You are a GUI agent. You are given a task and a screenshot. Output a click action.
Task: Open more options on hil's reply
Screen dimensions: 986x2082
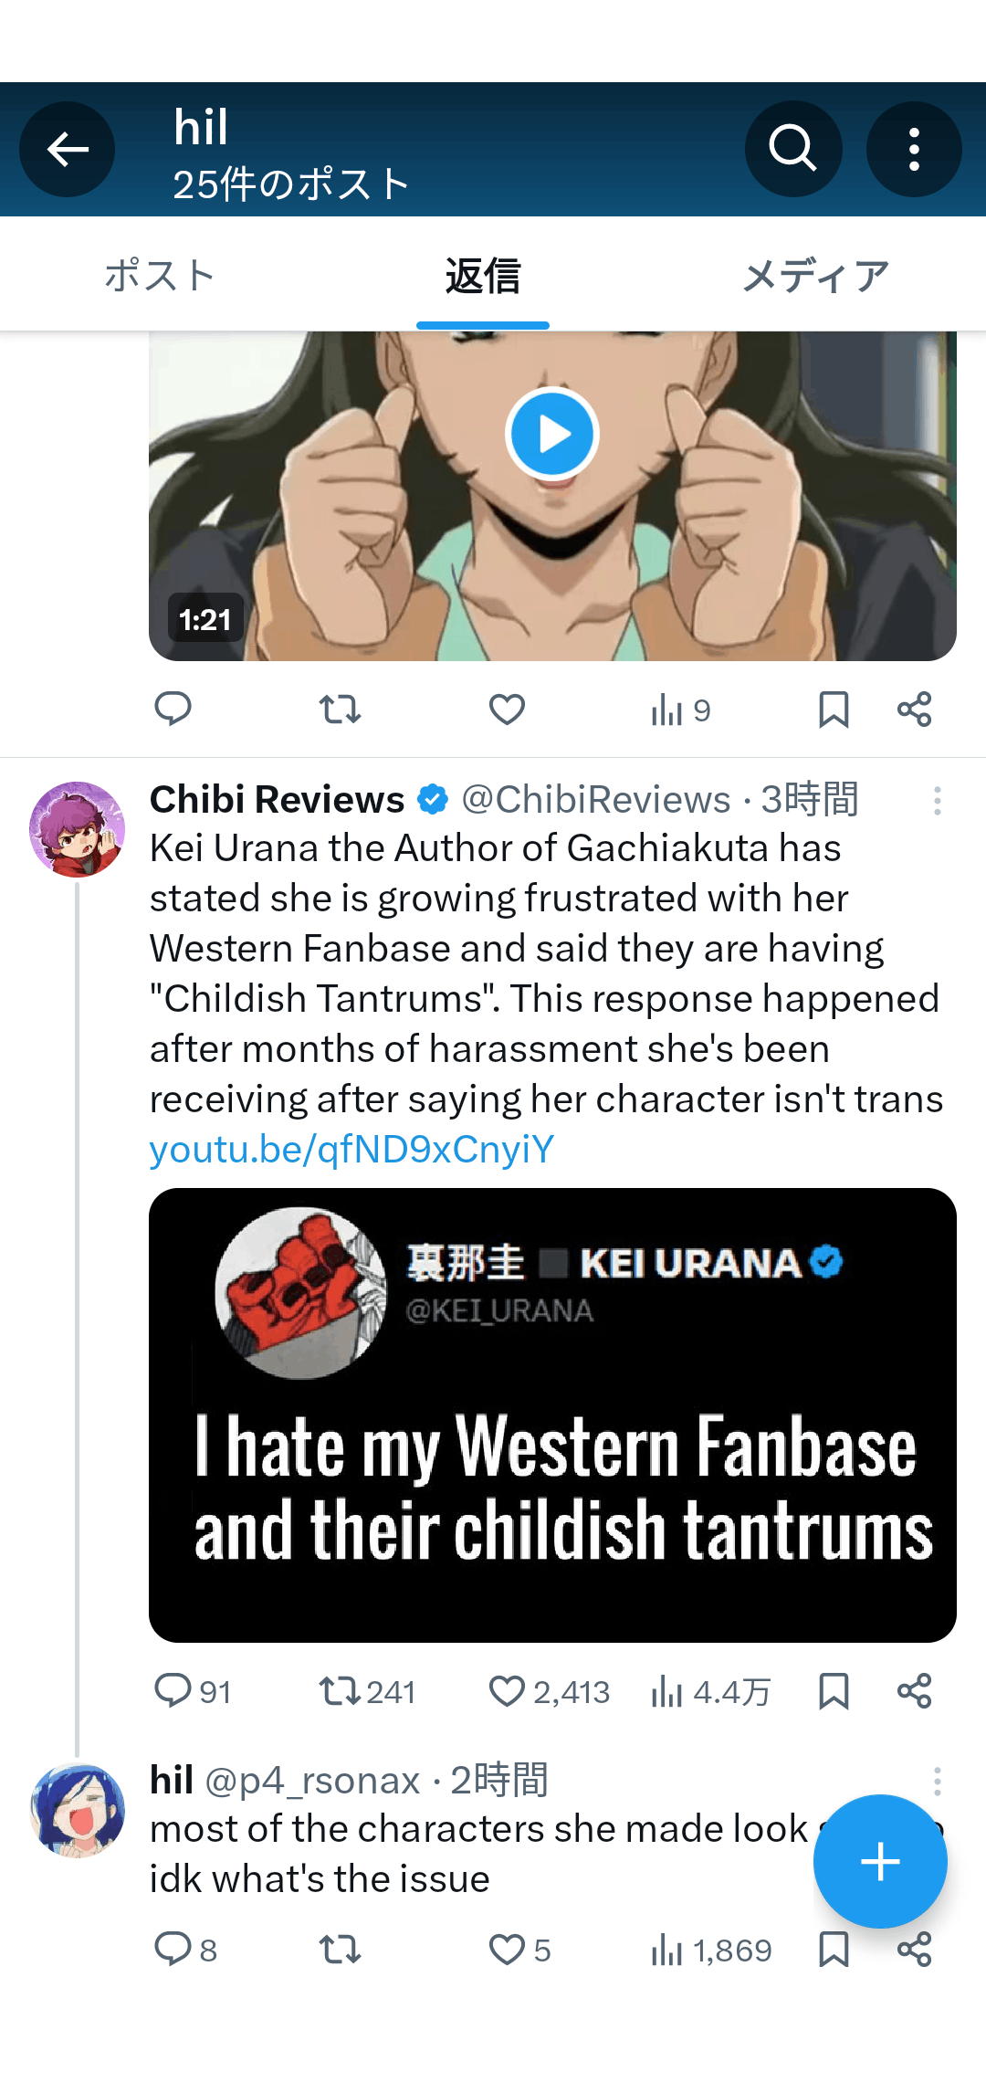(x=937, y=1781)
